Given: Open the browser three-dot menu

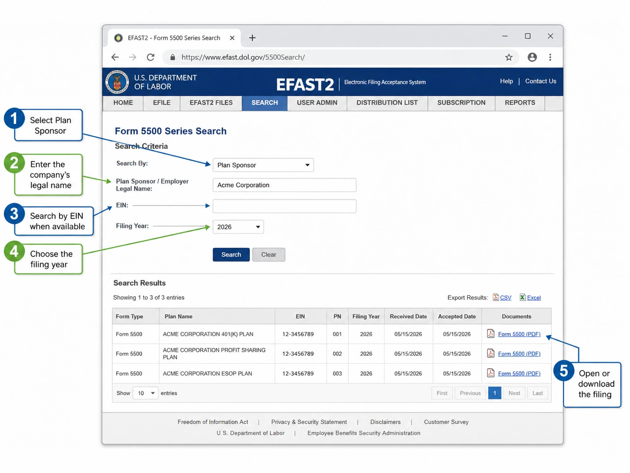Looking at the screenshot, I should pyautogui.click(x=550, y=57).
